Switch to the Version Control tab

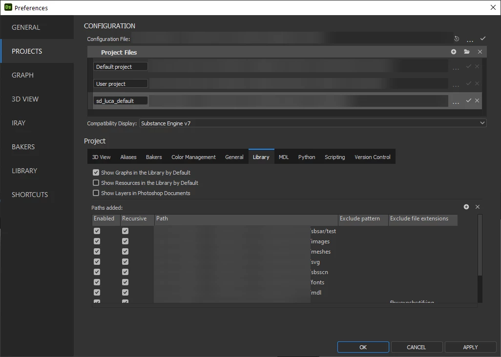[x=373, y=157]
